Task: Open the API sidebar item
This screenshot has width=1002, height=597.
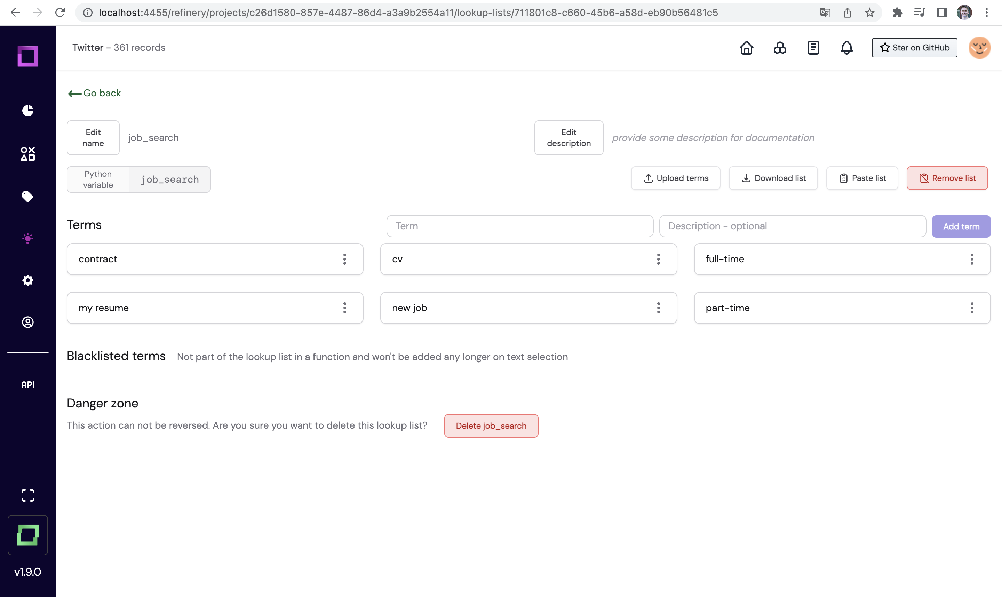Action: pyautogui.click(x=28, y=385)
